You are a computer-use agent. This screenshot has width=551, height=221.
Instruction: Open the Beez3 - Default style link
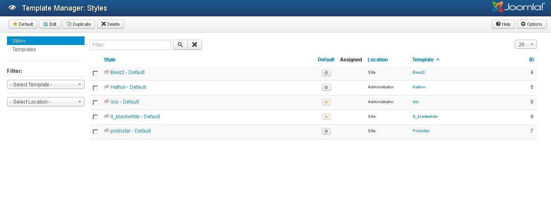click(128, 72)
